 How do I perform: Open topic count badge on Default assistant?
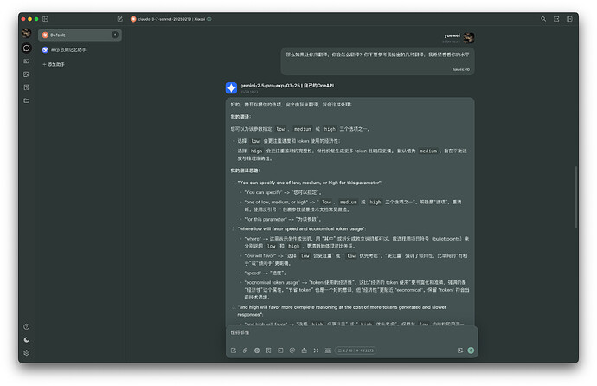tap(114, 35)
